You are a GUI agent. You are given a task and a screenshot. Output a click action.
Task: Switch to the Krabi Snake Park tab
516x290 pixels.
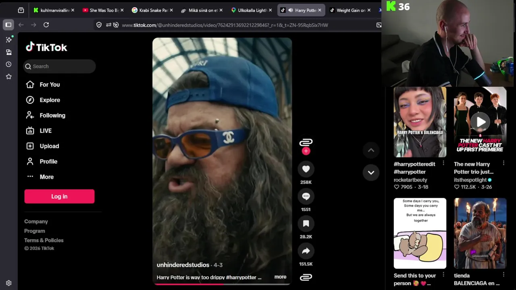point(152,10)
